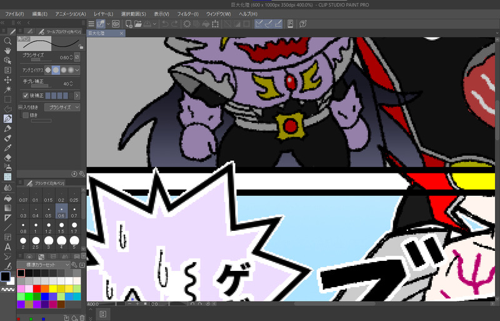Pick brush size 0.07 preset

23,196
